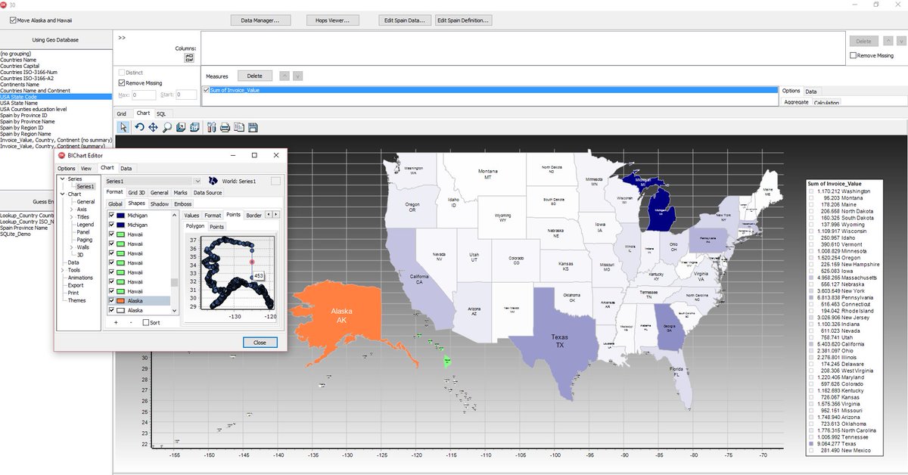Expand the Titles tree node

pos(71,217)
